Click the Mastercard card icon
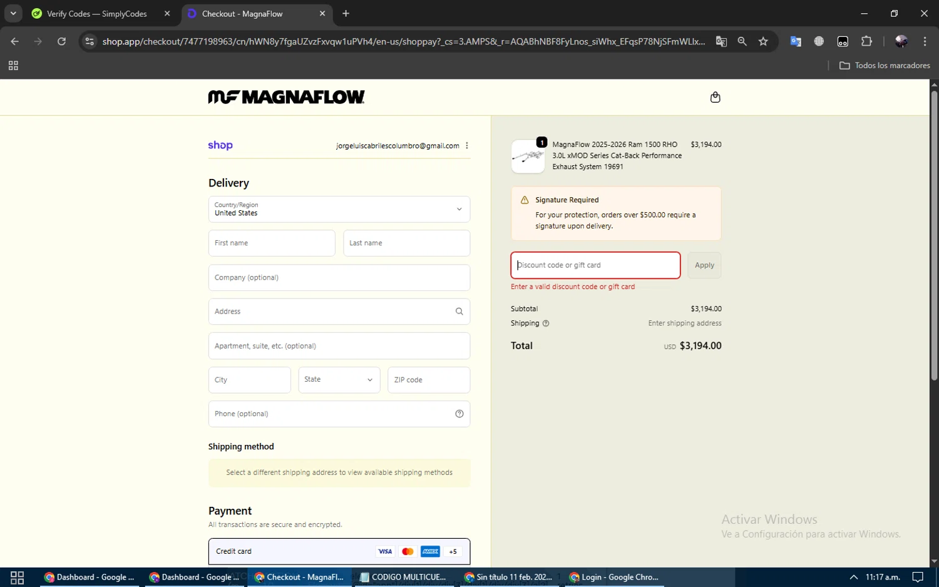Viewport: 939px width, 587px height. pyautogui.click(x=408, y=551)
